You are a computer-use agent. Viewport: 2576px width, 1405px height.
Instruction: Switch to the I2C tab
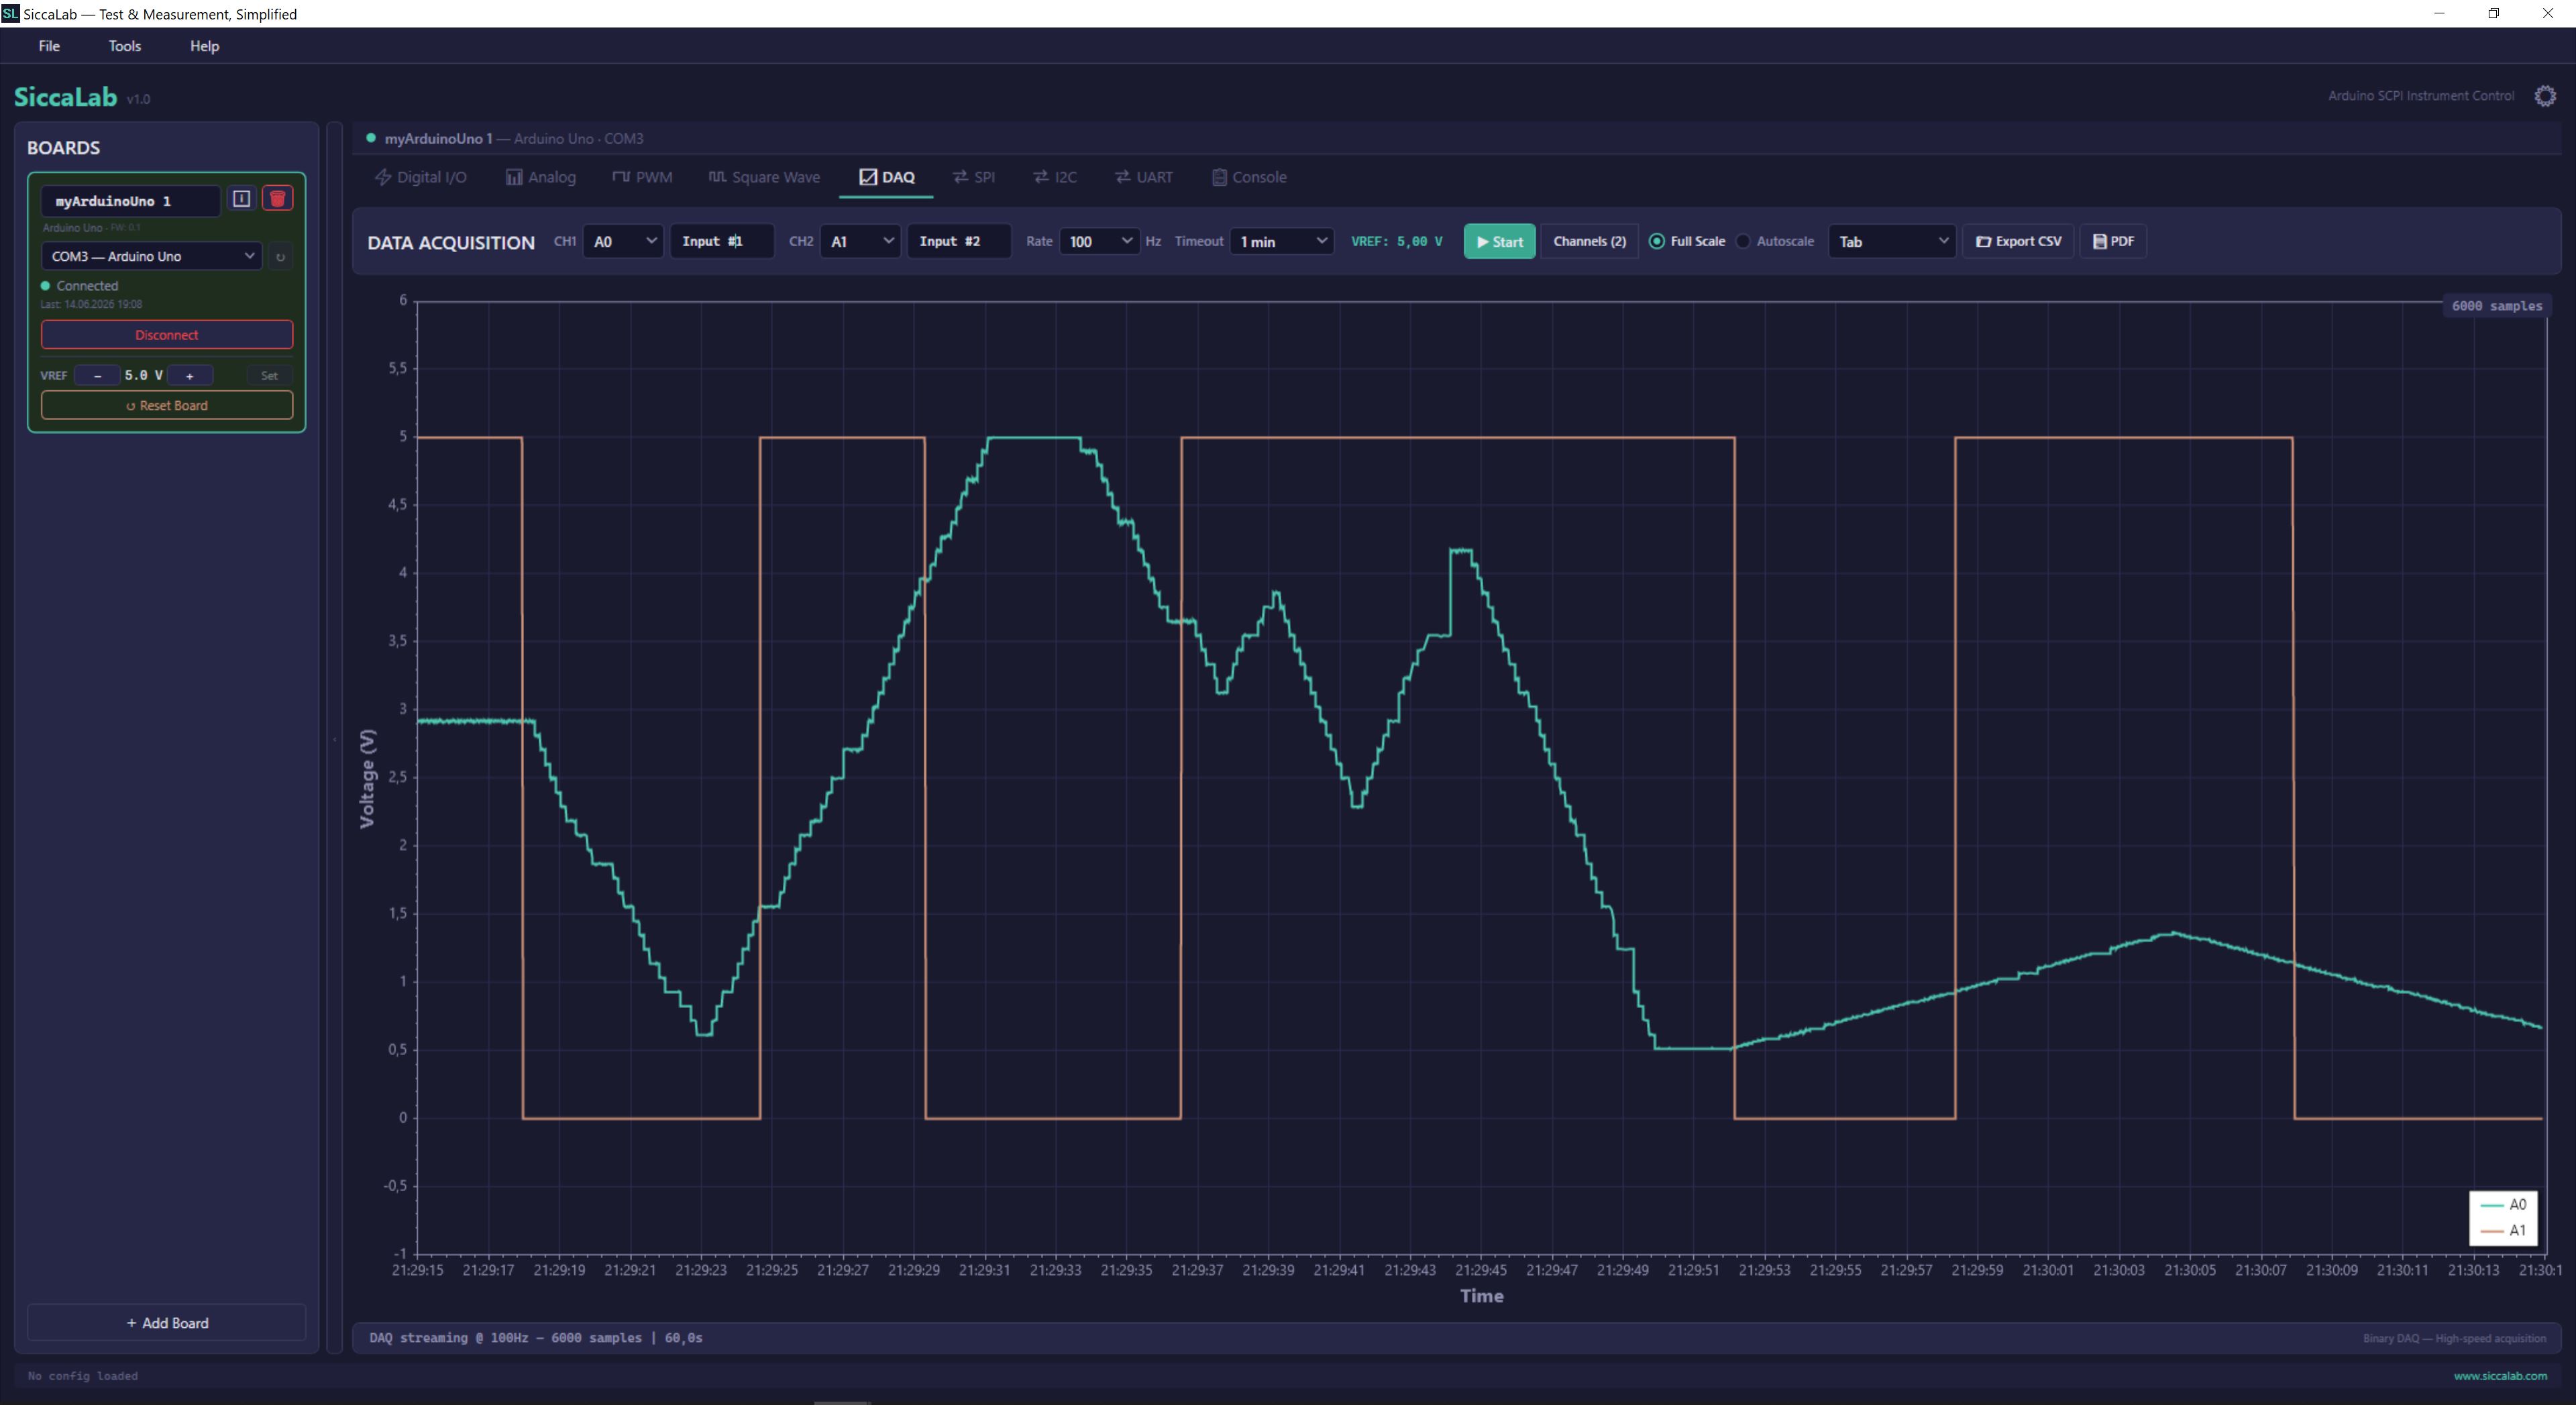tap(1055, 177)
